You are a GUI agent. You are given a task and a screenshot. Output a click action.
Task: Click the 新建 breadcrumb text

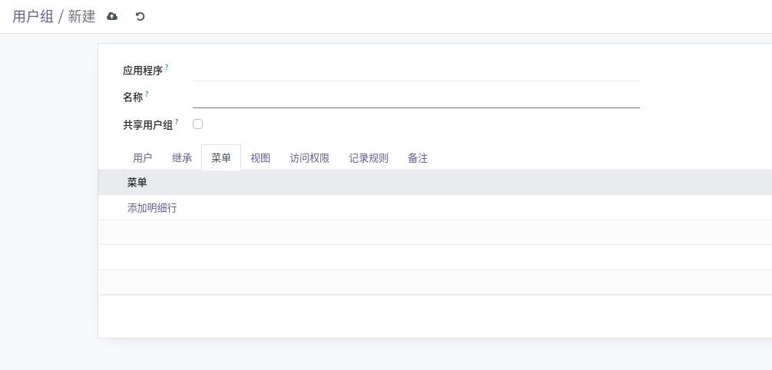tap(81, 16)
